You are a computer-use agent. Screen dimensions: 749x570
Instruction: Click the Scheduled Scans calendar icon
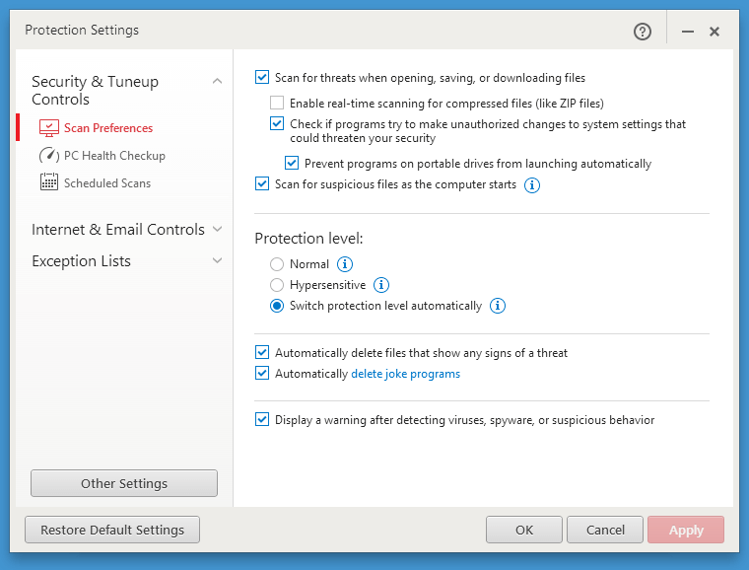click(49, 182)
